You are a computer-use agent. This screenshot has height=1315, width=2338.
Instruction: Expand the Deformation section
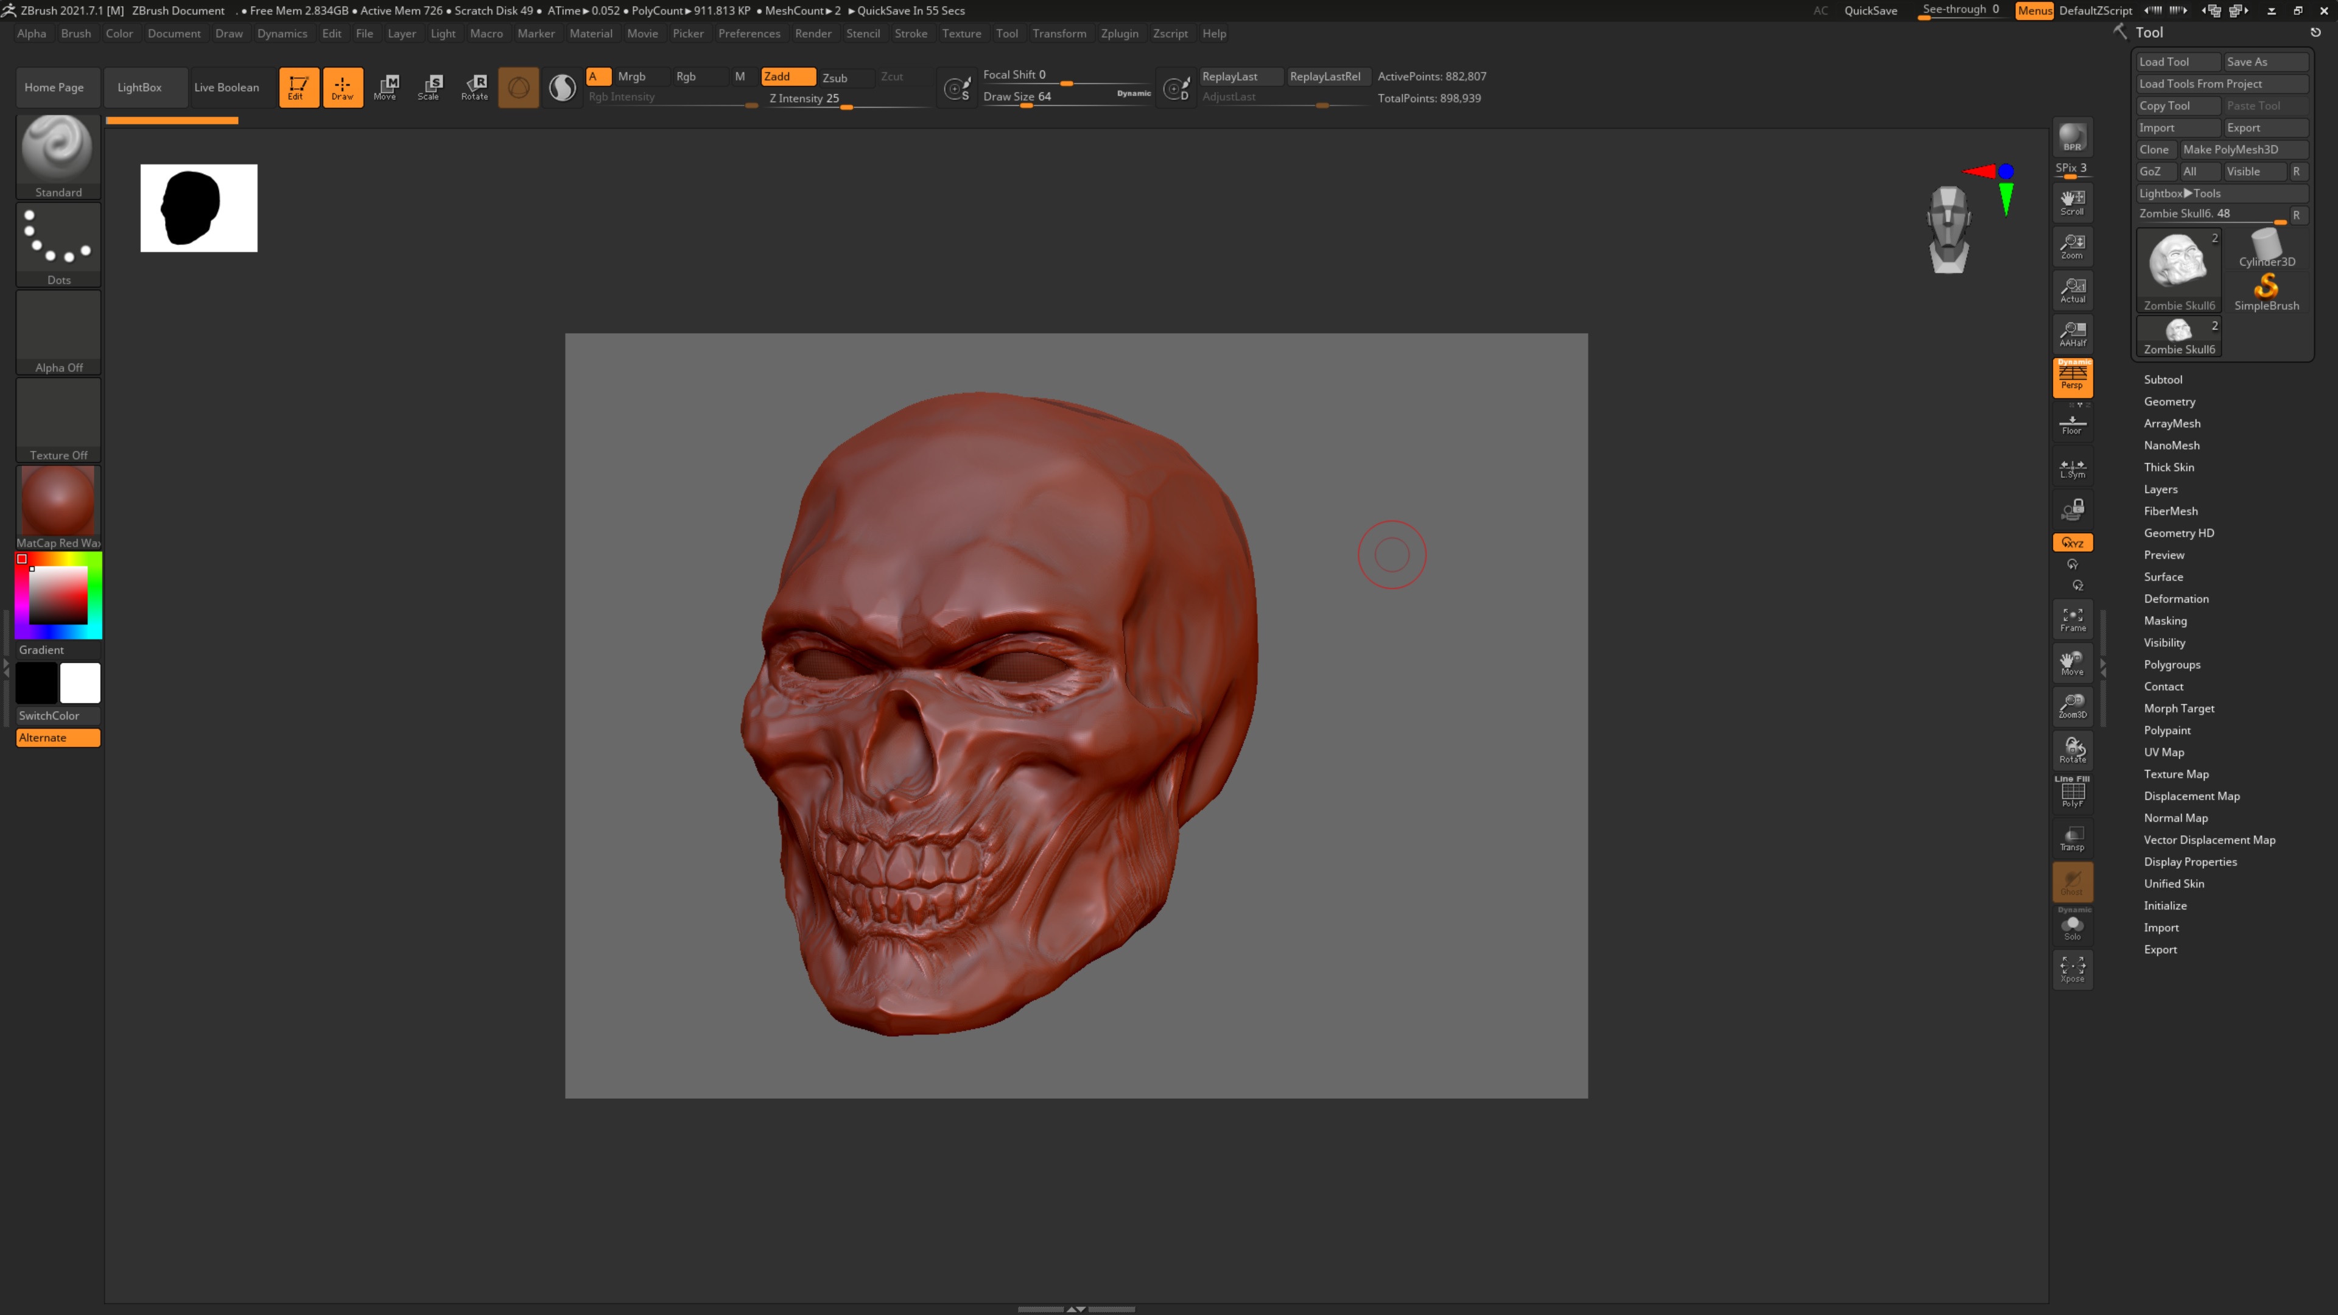point(2175,599)
